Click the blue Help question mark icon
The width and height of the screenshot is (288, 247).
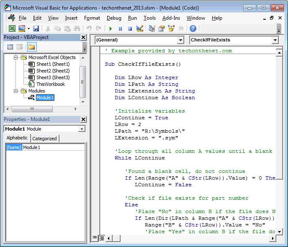[x=193, y=28]
